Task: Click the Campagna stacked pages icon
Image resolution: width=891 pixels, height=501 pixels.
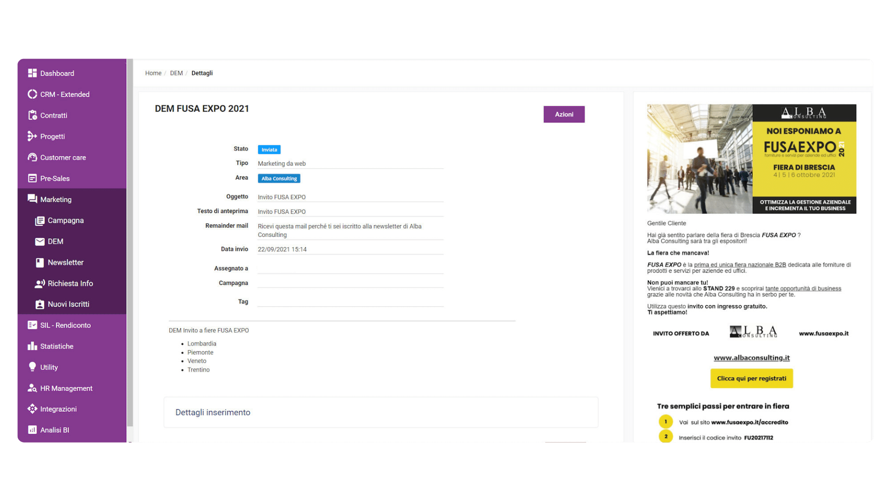Action: (40, 220)
